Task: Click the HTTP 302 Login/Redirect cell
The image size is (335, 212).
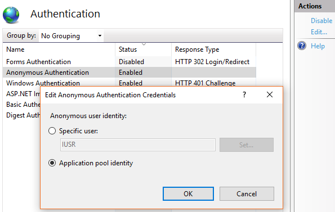Action: point(212,62)
